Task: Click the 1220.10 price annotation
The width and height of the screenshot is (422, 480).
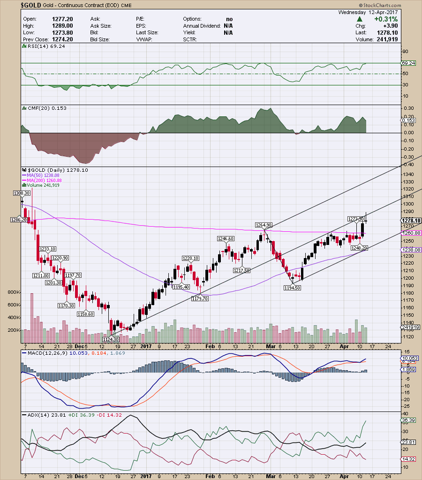Action: pyautogui.click(x=191, y=259)
